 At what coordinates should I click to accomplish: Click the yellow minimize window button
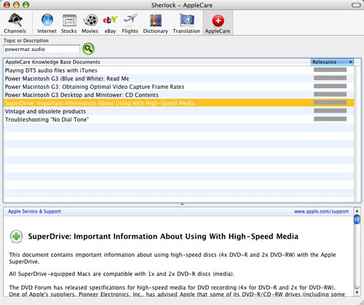coord(16,5)
